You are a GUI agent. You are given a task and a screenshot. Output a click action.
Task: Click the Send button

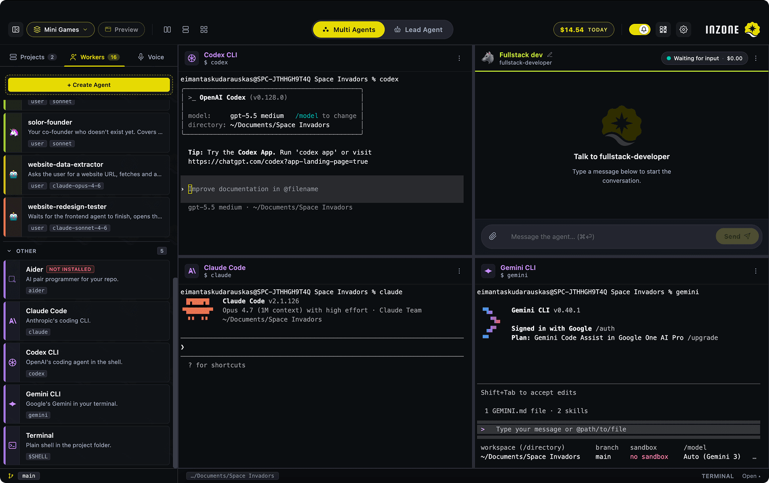coord(737,236)
